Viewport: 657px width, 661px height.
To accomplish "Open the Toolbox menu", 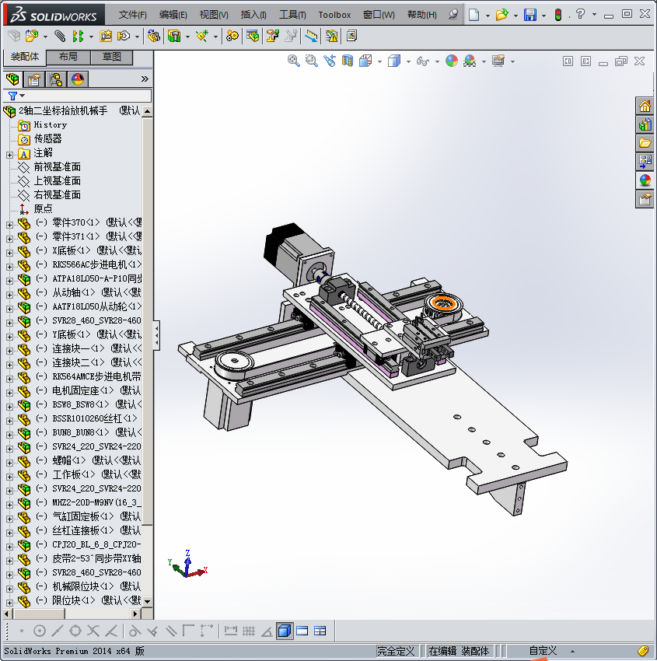I will point(334,15).
